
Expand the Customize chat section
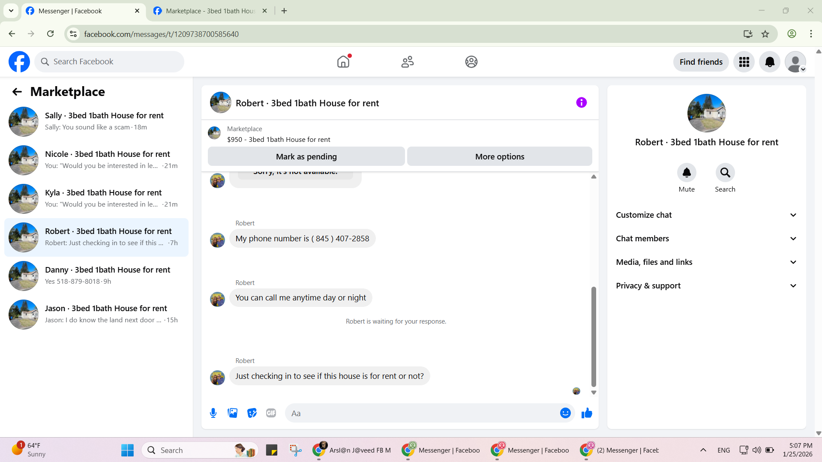pyautogui.click(x=706, y=215)
